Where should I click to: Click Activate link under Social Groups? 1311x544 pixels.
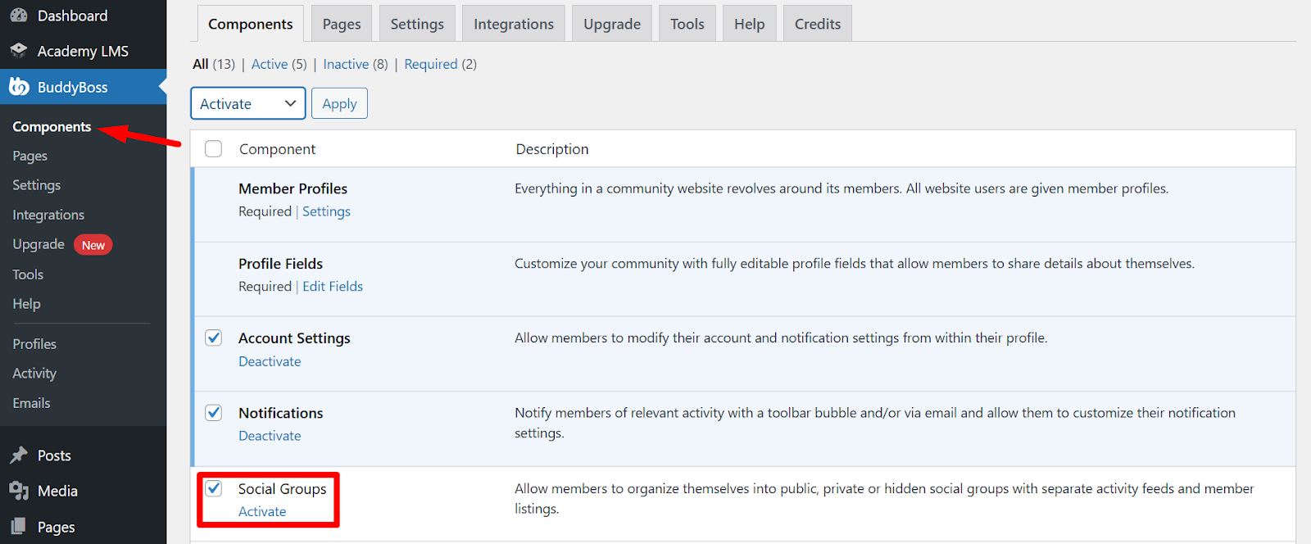(x=262, y=512)
